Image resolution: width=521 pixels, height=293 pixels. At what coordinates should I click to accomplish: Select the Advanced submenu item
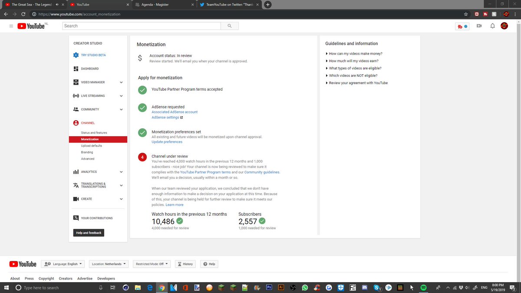(x=88, y=159)
